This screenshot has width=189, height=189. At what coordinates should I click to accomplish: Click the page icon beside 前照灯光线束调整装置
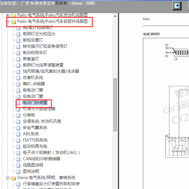tap(18, 66)
